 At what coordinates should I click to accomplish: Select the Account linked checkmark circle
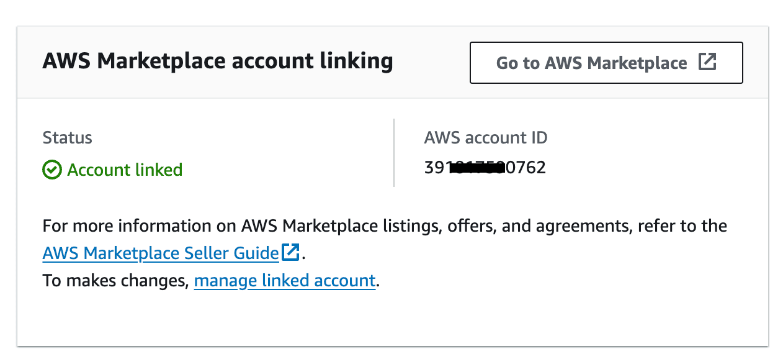tap(52, 170)
